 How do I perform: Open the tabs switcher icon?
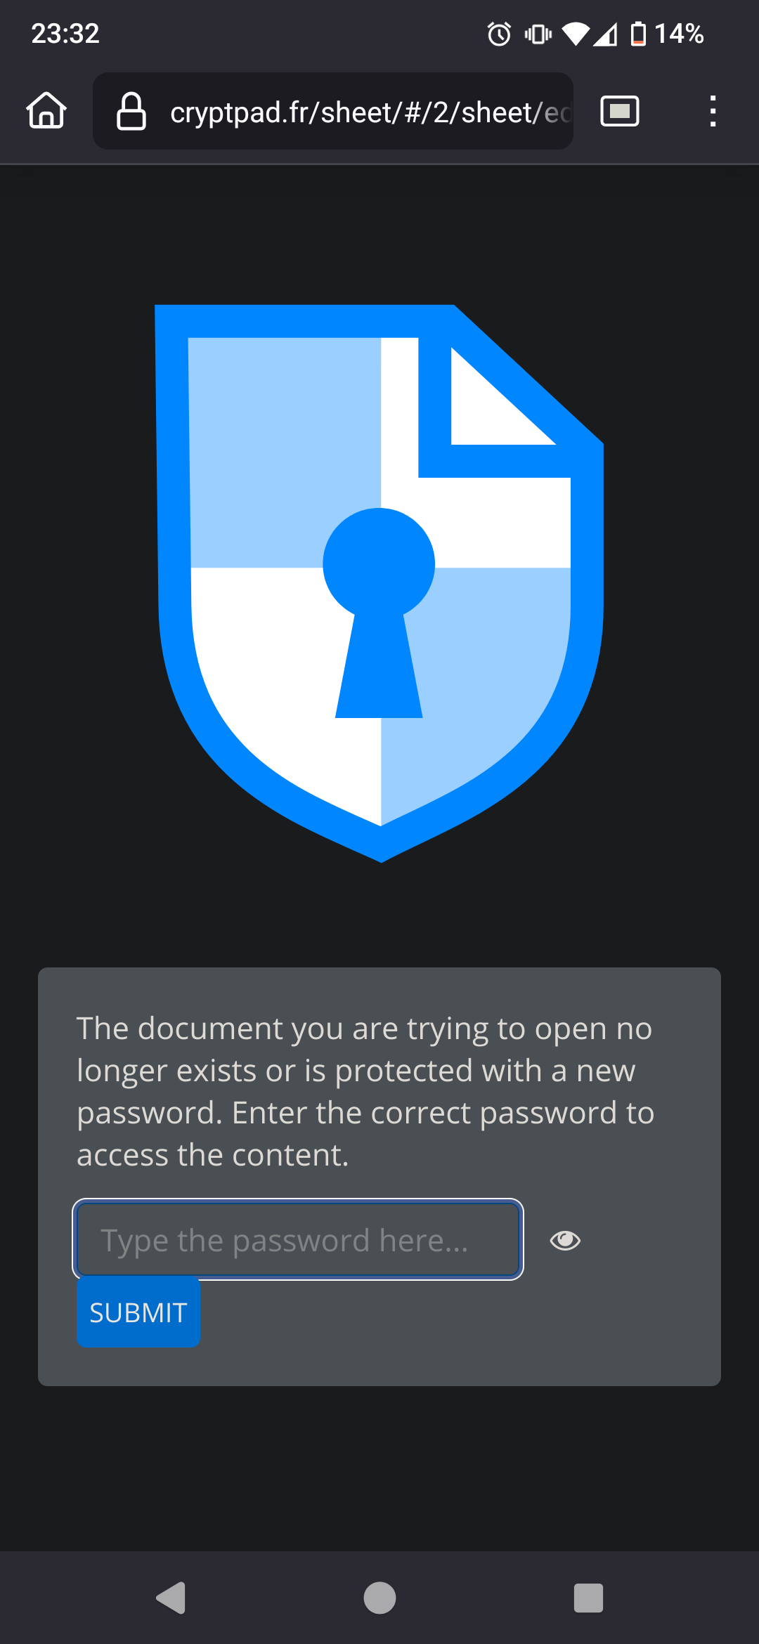(x=620, y=111)
